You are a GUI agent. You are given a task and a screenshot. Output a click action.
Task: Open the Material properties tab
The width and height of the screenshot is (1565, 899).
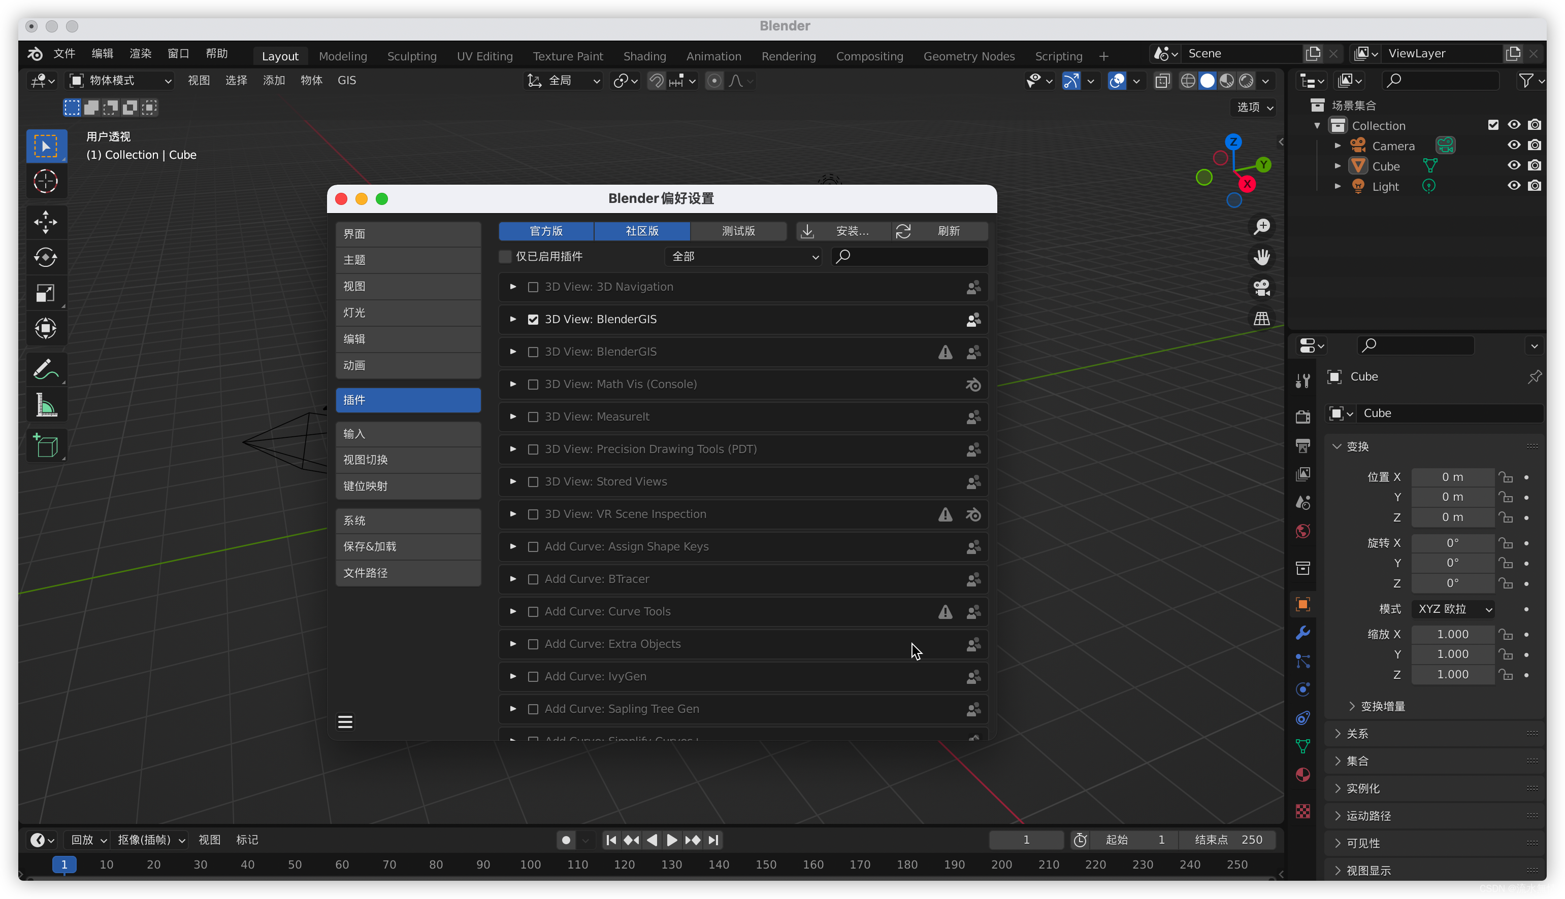pyautogui.click(x=1302, y=775)
